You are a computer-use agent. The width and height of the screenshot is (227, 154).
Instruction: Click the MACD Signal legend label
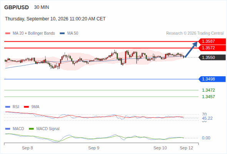pos(48,129)
